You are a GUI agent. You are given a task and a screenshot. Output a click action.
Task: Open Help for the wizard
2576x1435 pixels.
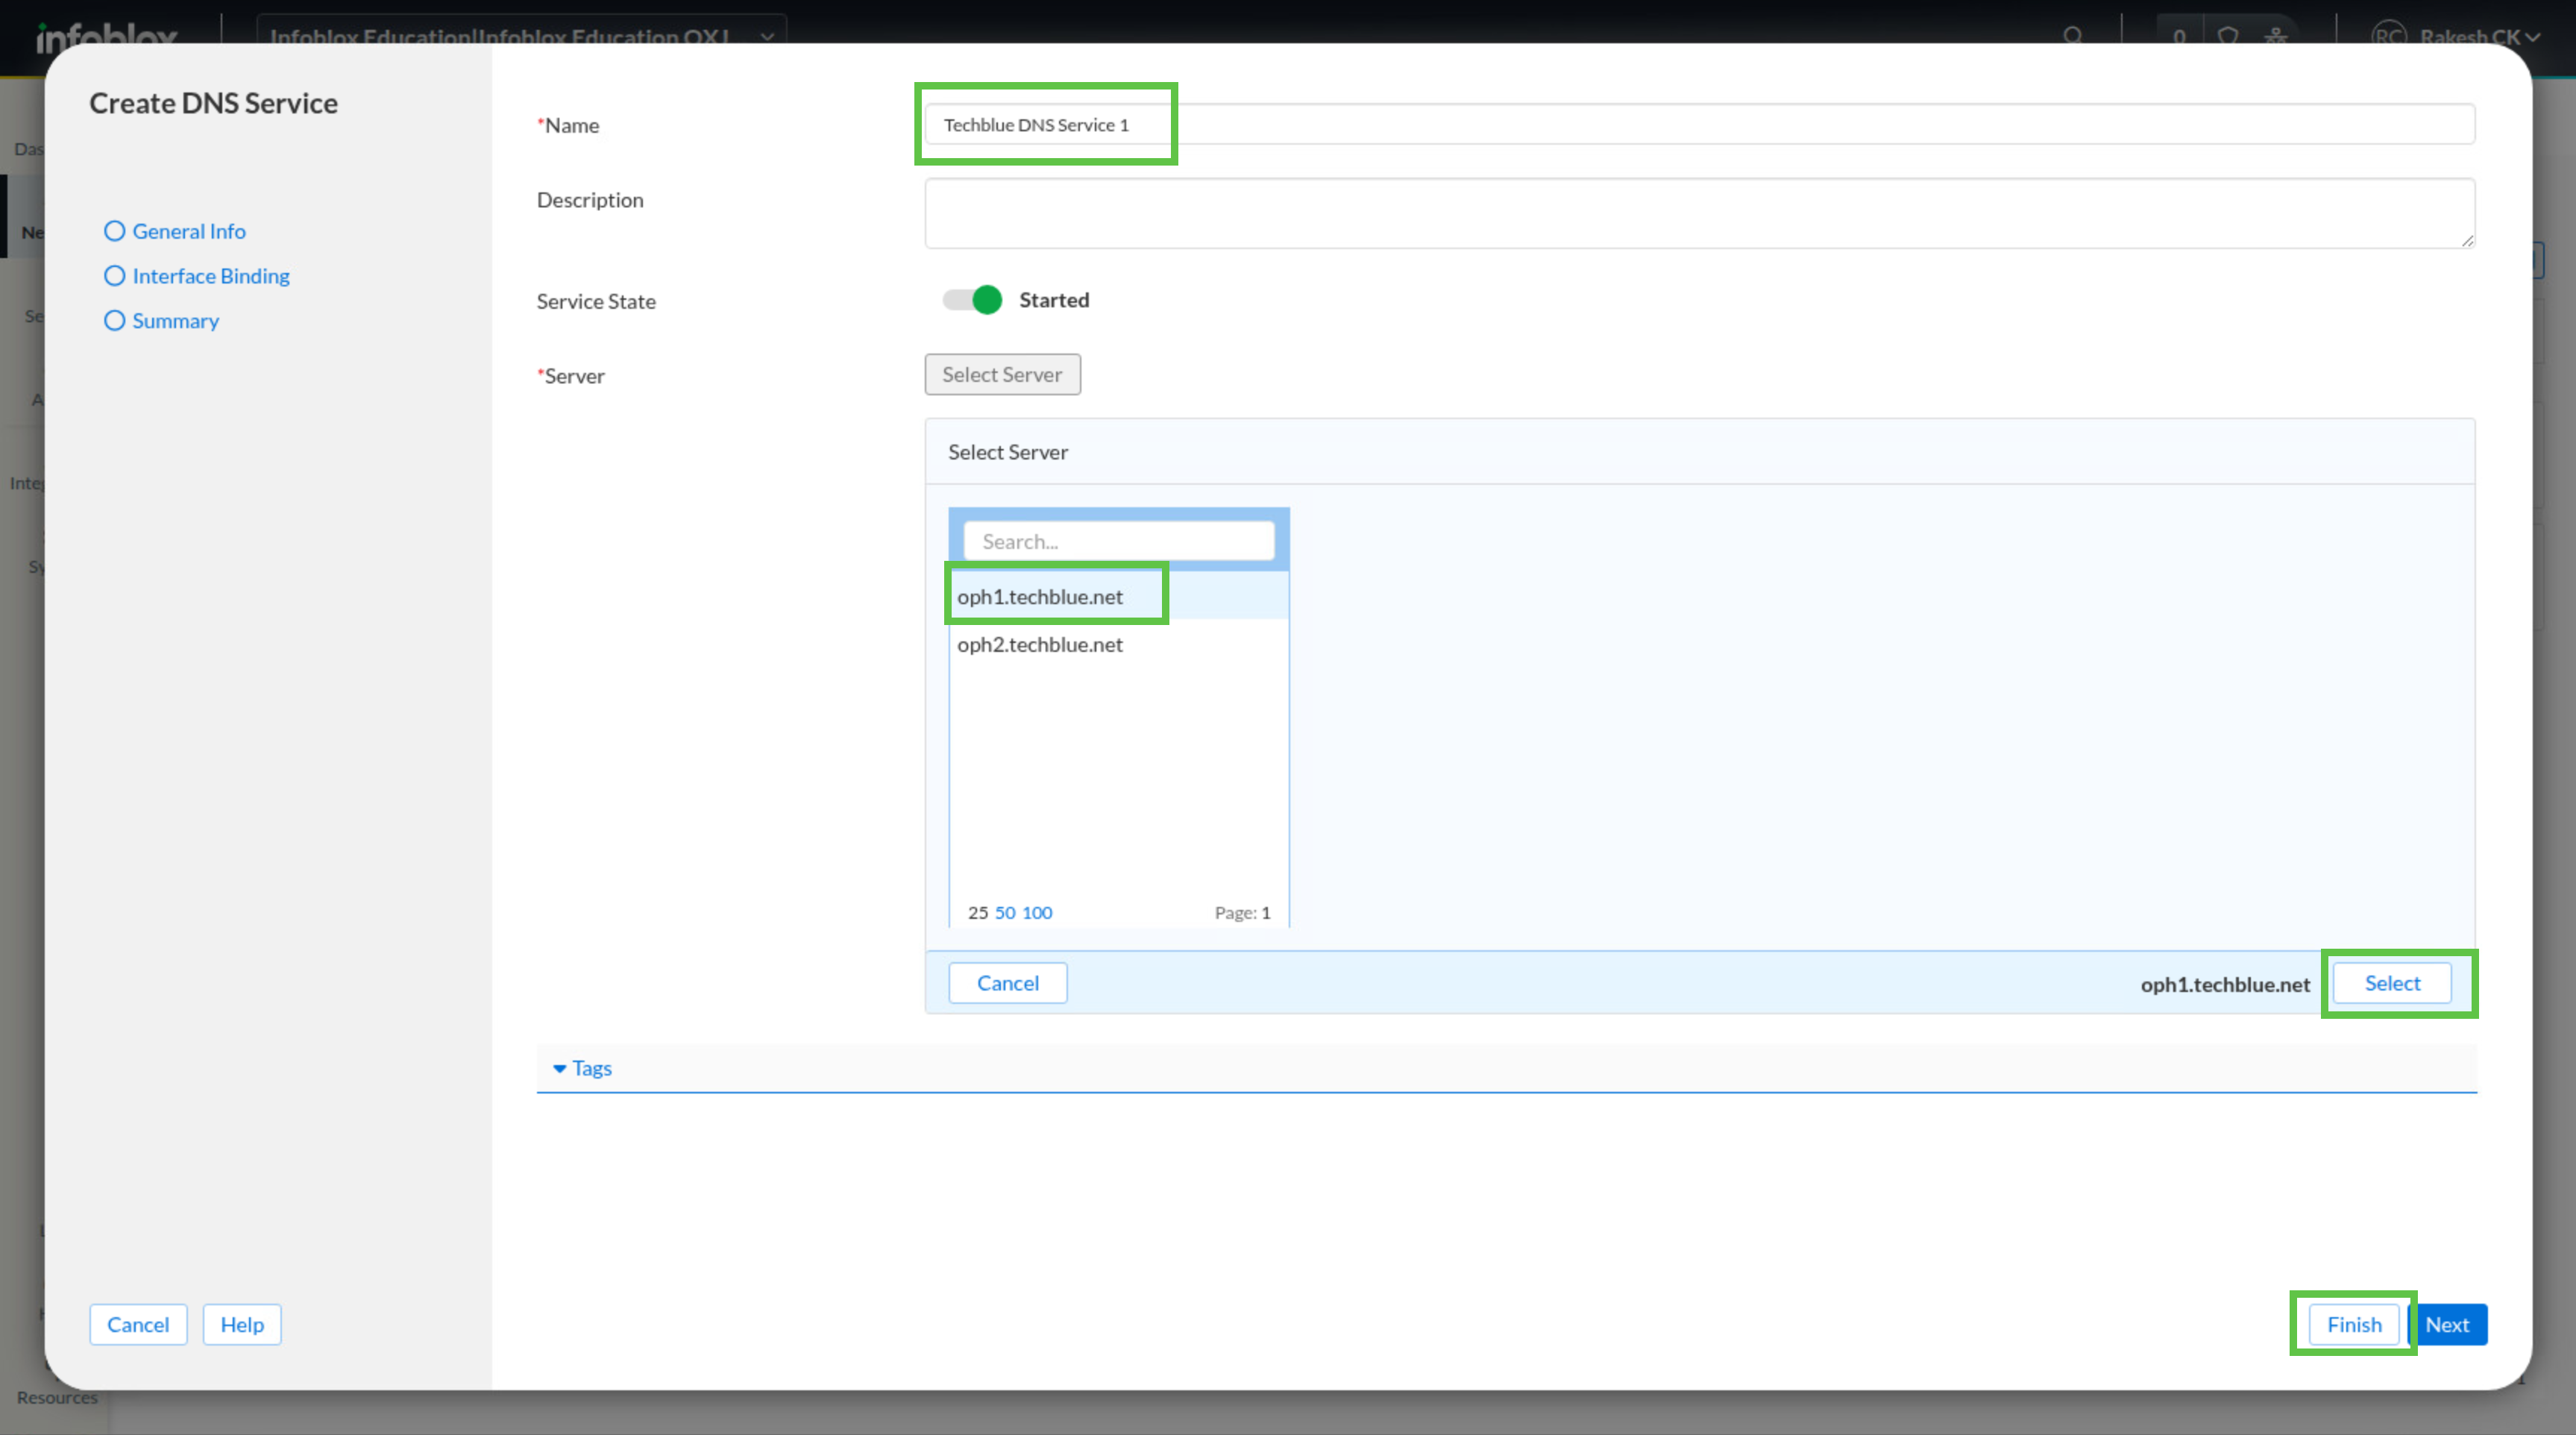coord(242,1324)
